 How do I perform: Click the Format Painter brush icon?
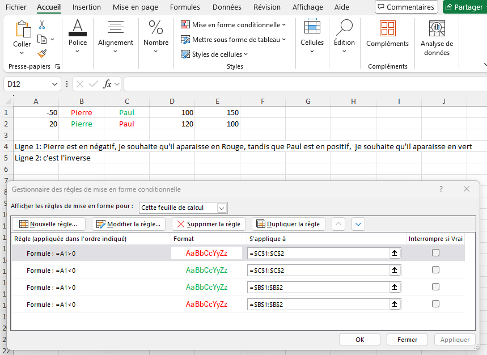(43, 54)
